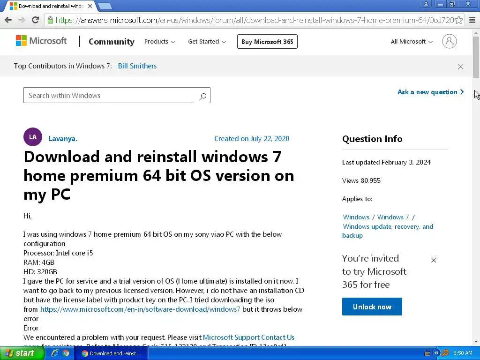Expand the Get Started dropdown

tap(207, 42)
